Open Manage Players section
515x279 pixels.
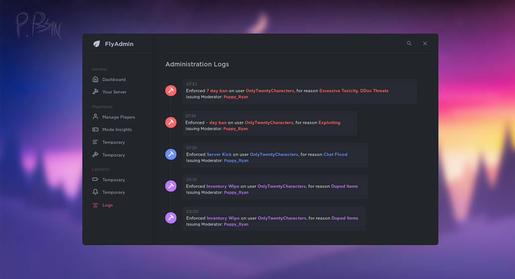[118, 117]
